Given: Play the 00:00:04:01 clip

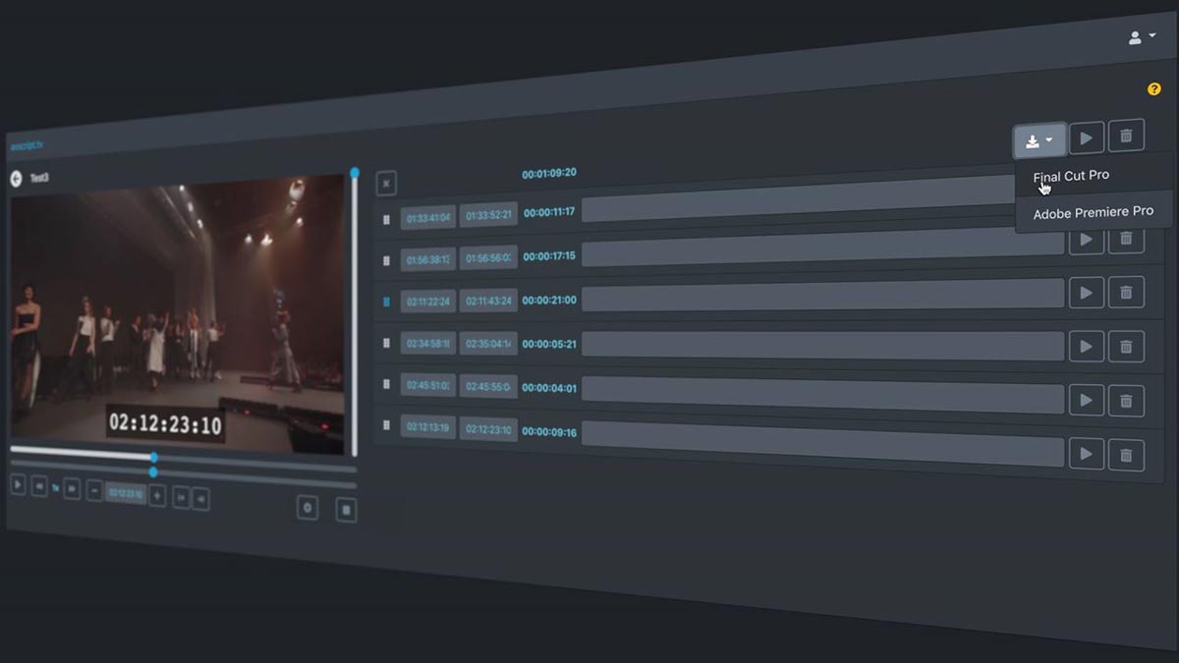Looking at the screenshot, I should pos(1087,400).
